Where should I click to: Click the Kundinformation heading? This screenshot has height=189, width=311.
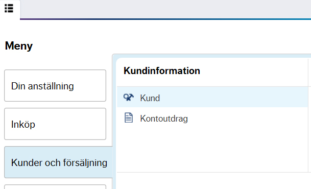pyautogui.click(x=162, y=71)
